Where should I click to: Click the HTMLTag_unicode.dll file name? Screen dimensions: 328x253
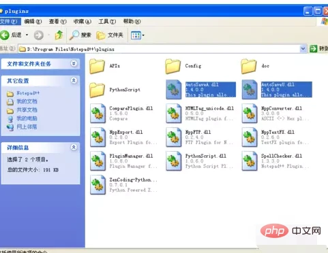pos(209,108)
